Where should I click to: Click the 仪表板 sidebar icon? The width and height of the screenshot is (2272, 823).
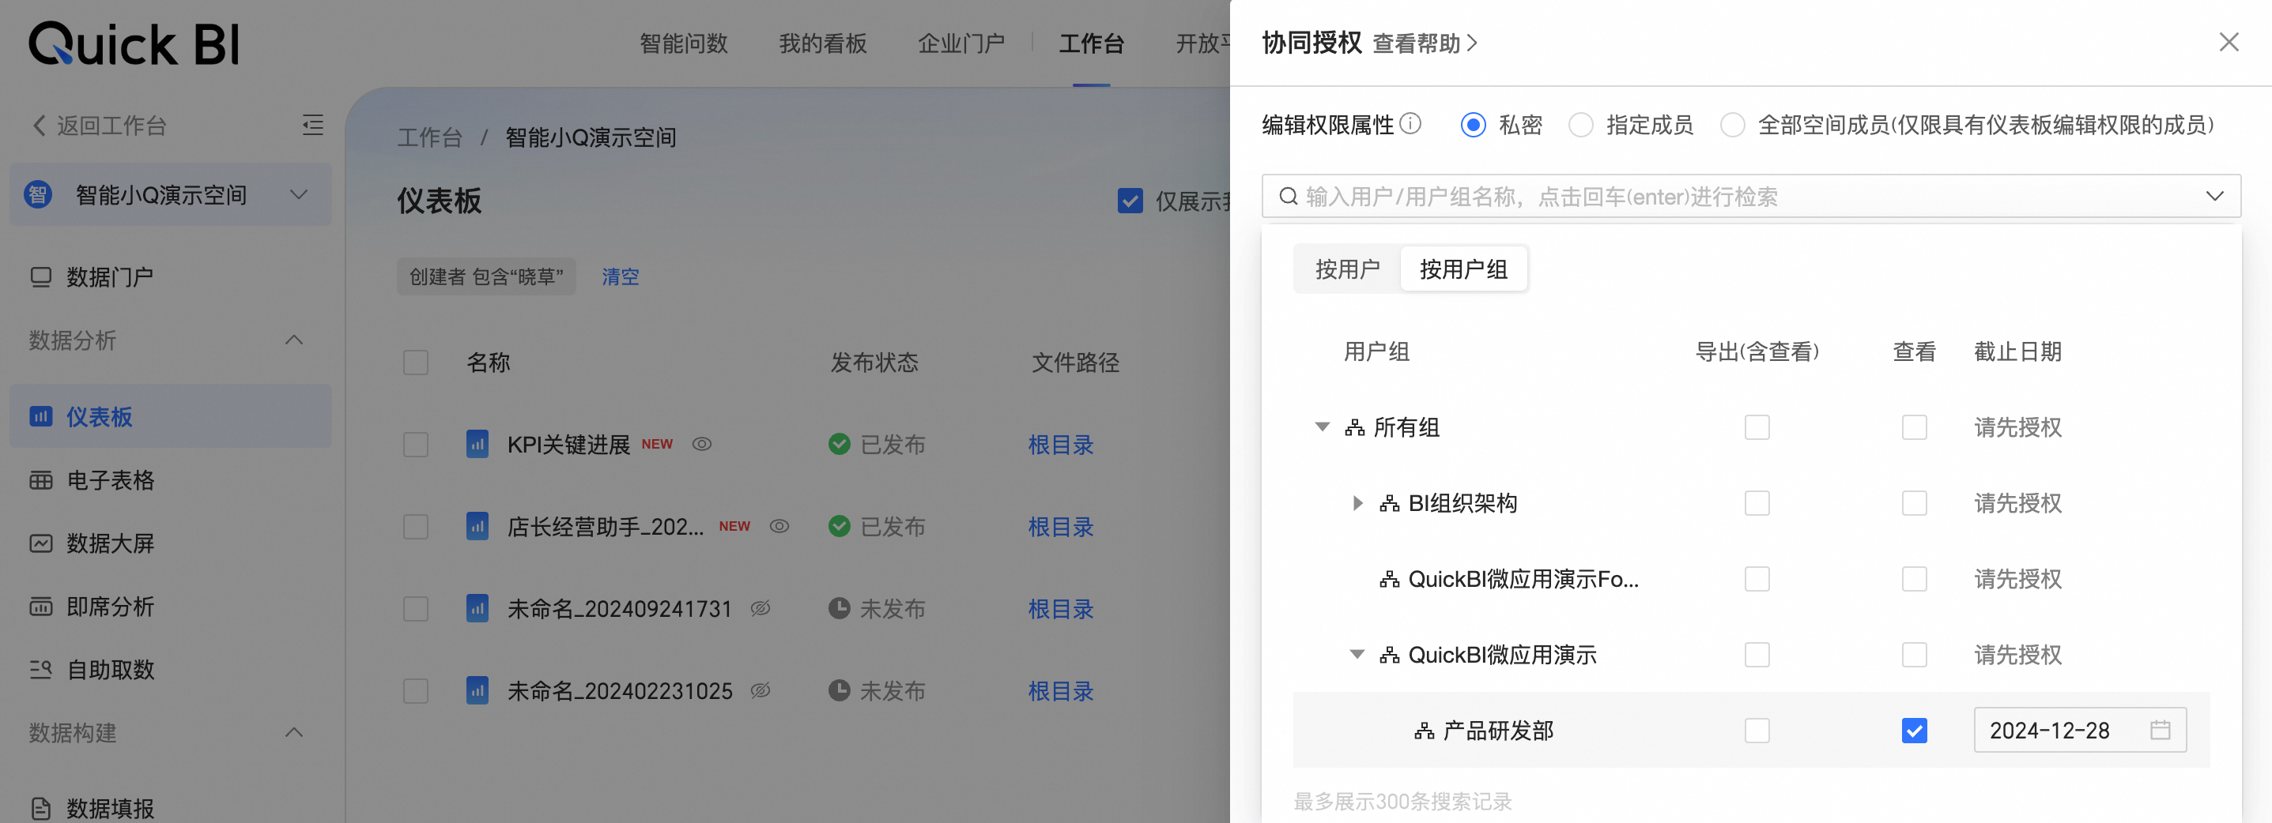[x=40, y=416]
